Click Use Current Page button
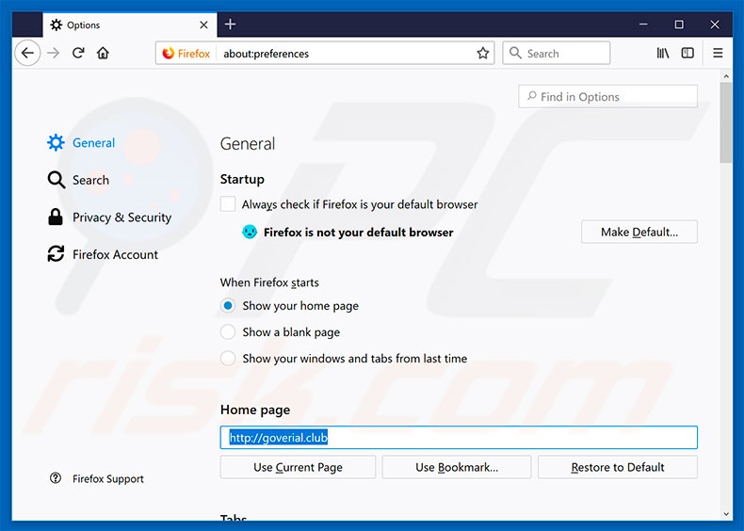Image resolution: width=744 pixels, height=531 pixels. tap(298, 467)
